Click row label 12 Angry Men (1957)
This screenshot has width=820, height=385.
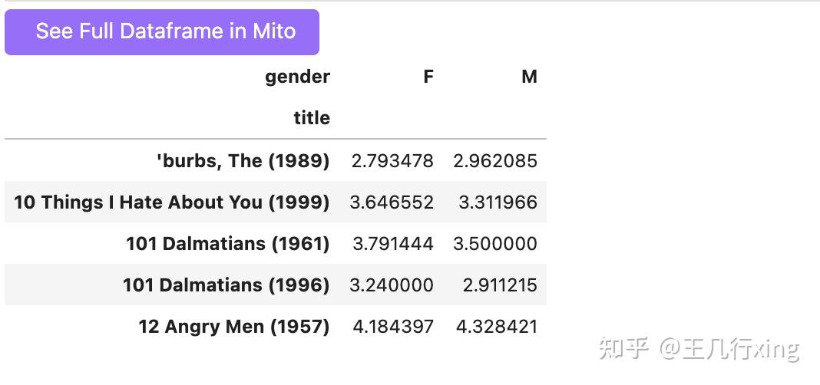[233, 327]
